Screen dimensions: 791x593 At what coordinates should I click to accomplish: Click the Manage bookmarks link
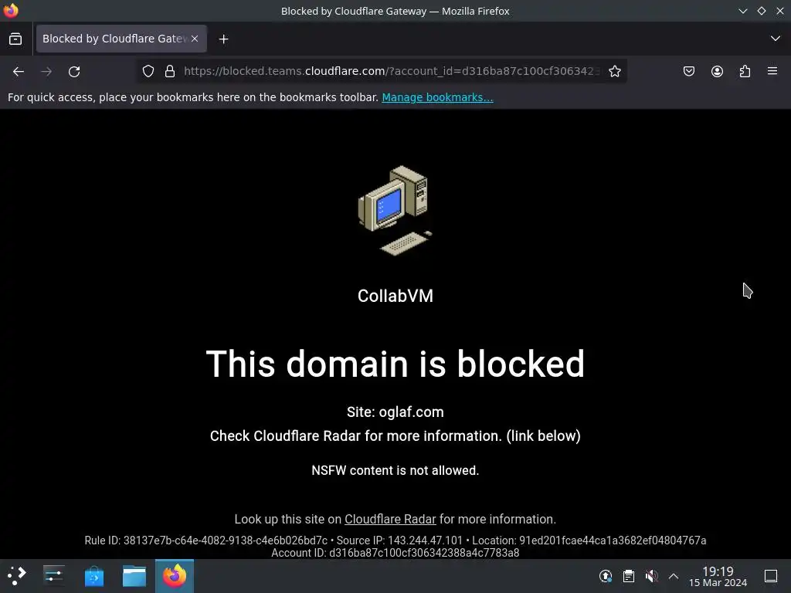(x=437, y=97)
